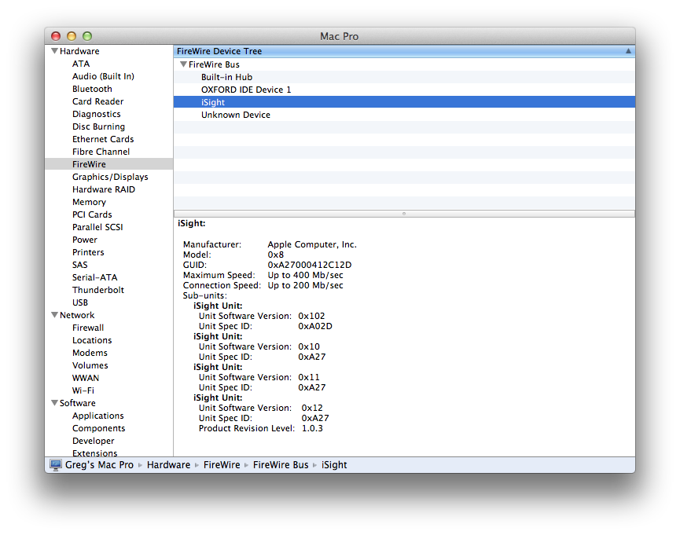Click the Software section heading label
The height and width of the screenshot is (535, 680).
pyautogui.click(x=77, y=403)
